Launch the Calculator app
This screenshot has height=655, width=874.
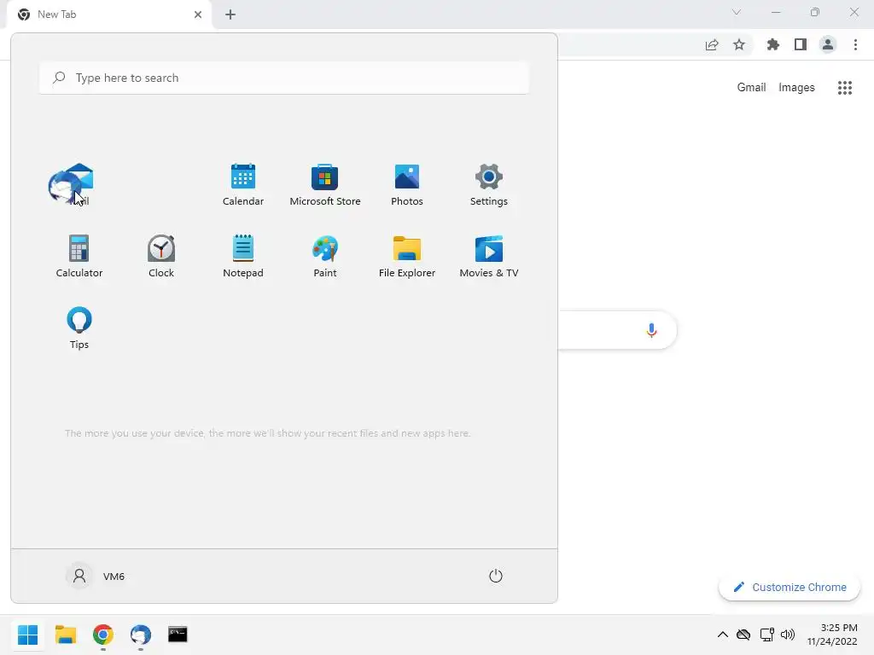pos(79,256)
